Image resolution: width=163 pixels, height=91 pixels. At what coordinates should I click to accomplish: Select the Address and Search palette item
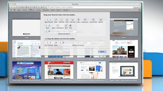(x=64, y=32)
